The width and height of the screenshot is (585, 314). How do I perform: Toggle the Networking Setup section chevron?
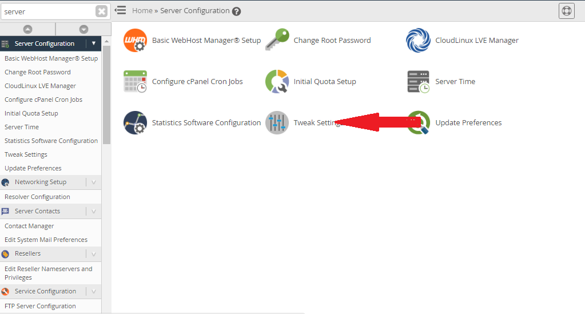[94, 182]
